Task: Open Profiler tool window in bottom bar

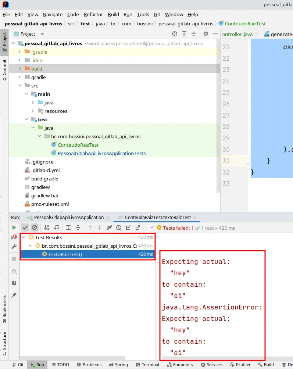Action: (x=240, y=365)
